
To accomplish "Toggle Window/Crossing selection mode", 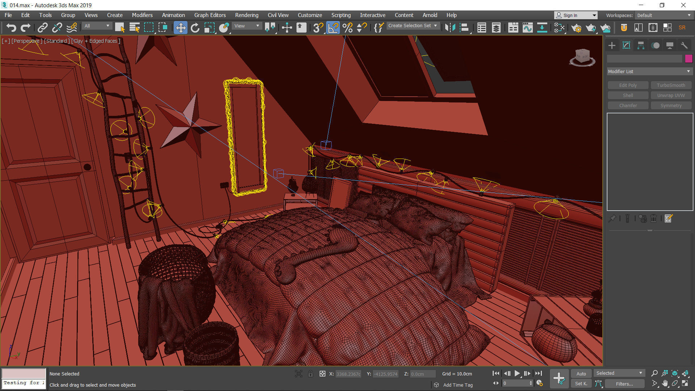I will coord(163,28).
